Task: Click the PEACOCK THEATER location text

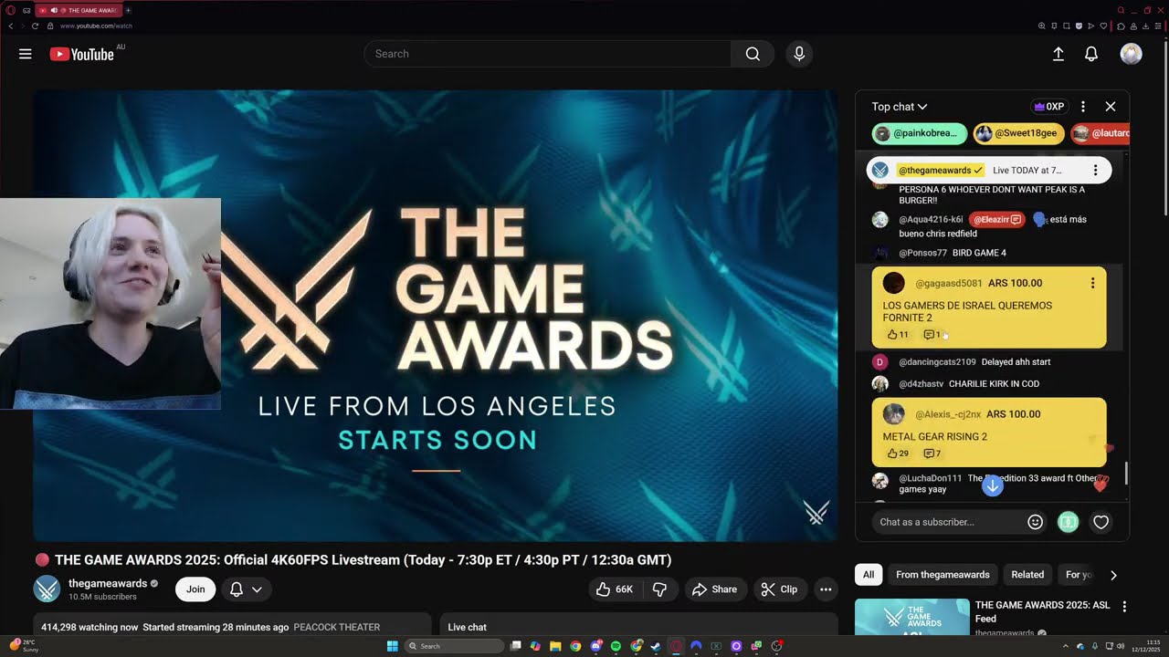Action: point(336,627)
